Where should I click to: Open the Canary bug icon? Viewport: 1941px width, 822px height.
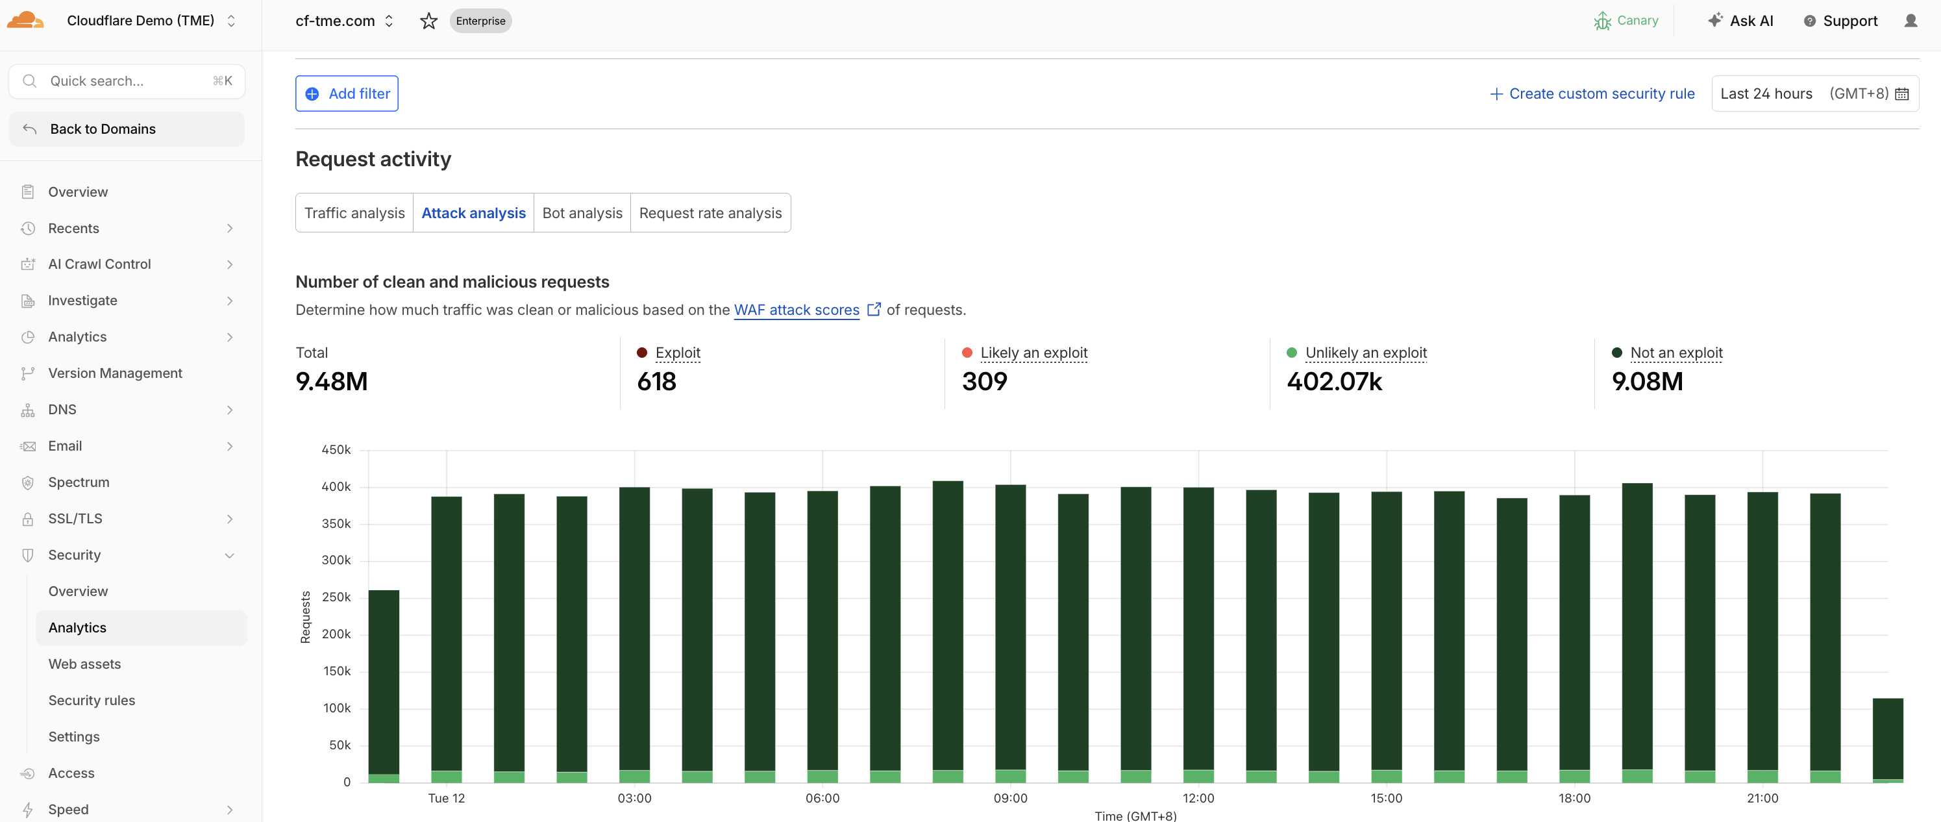coord(1603,21)
